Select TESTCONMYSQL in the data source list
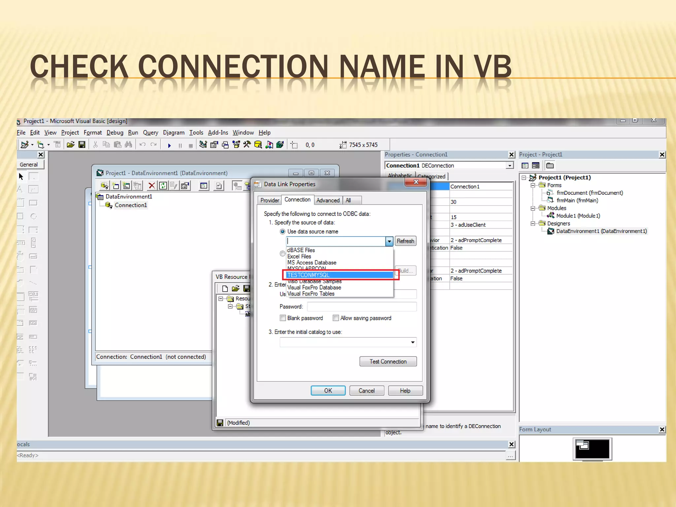 [x=340, y=275]
